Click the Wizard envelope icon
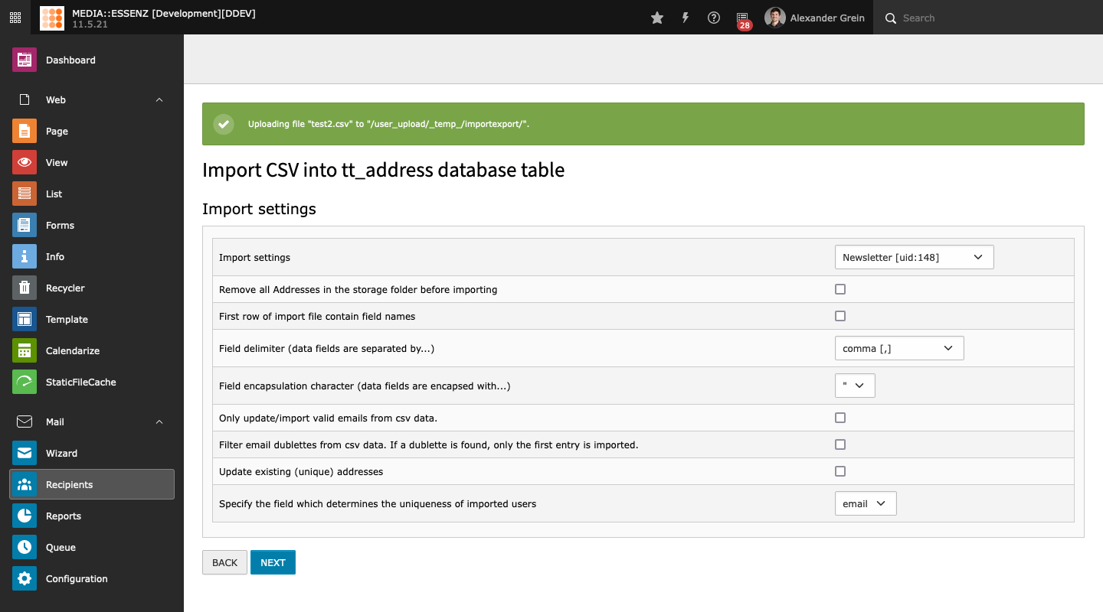1103x612 pixels. point(25,453)
